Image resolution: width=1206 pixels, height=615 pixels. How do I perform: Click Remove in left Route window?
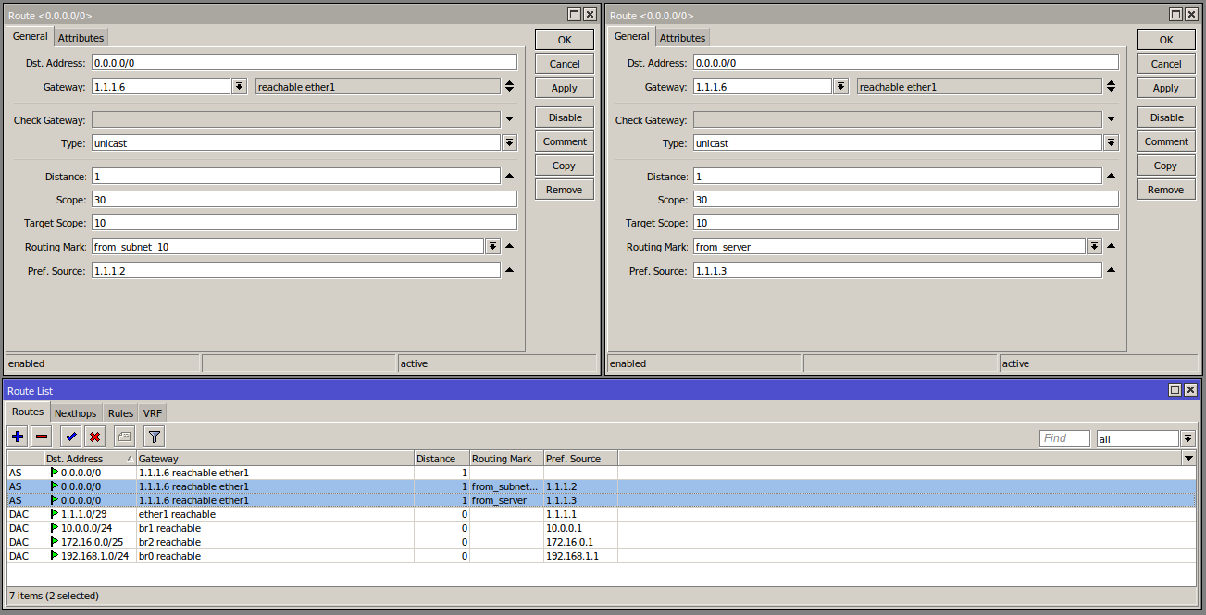[x=565, y=190]
